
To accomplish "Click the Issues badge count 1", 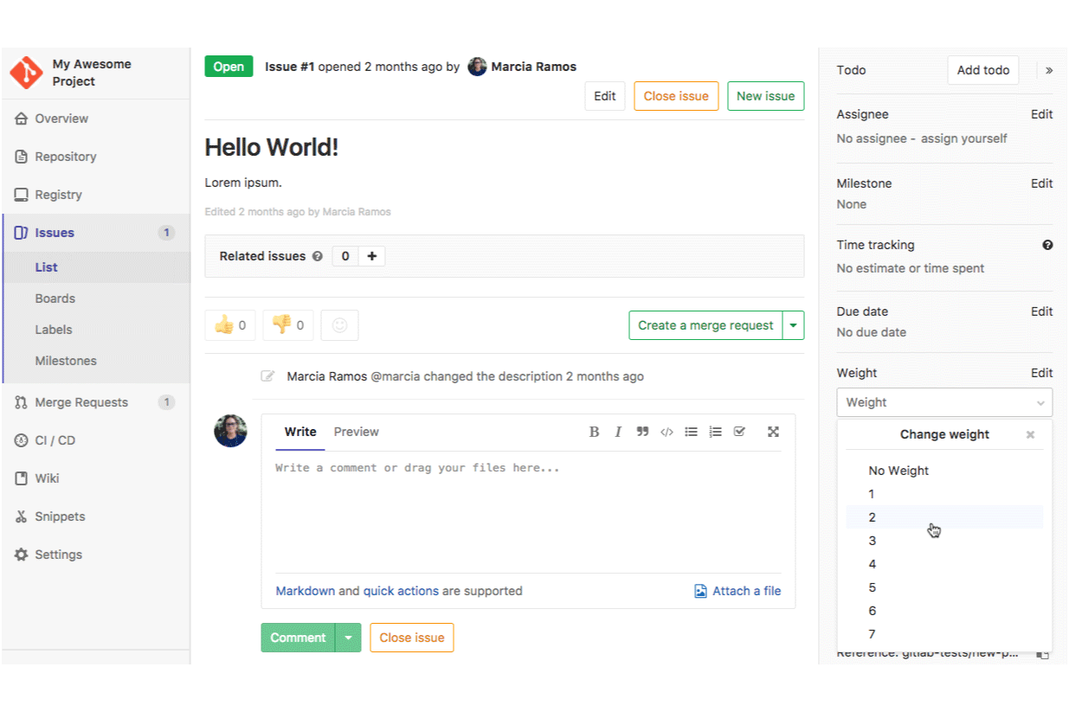I will coord(167,233).
